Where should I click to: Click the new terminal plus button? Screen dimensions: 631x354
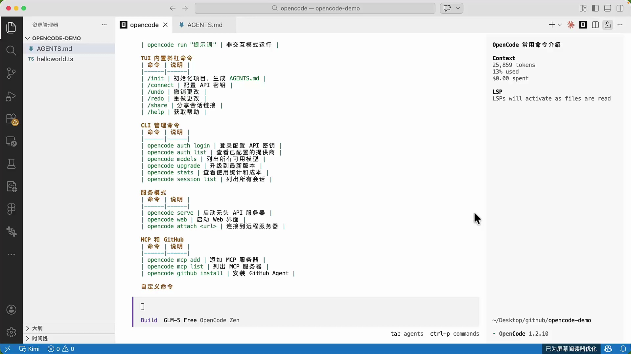tap(552, 25)
